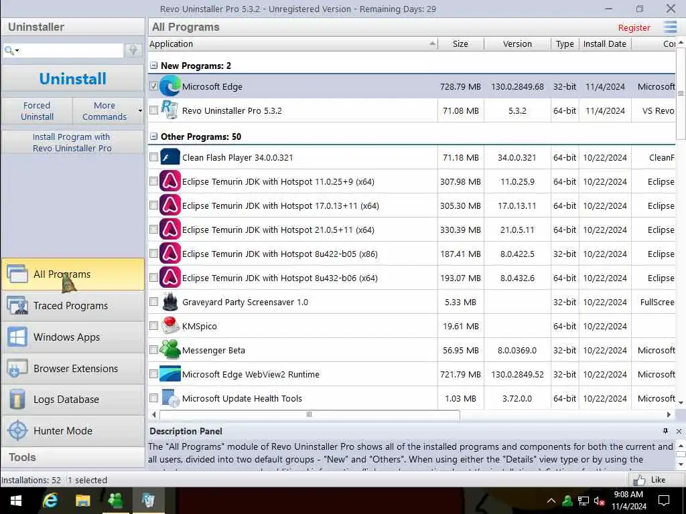Collapse the New Programs group
Screen dimensions: 686x514
153,66
